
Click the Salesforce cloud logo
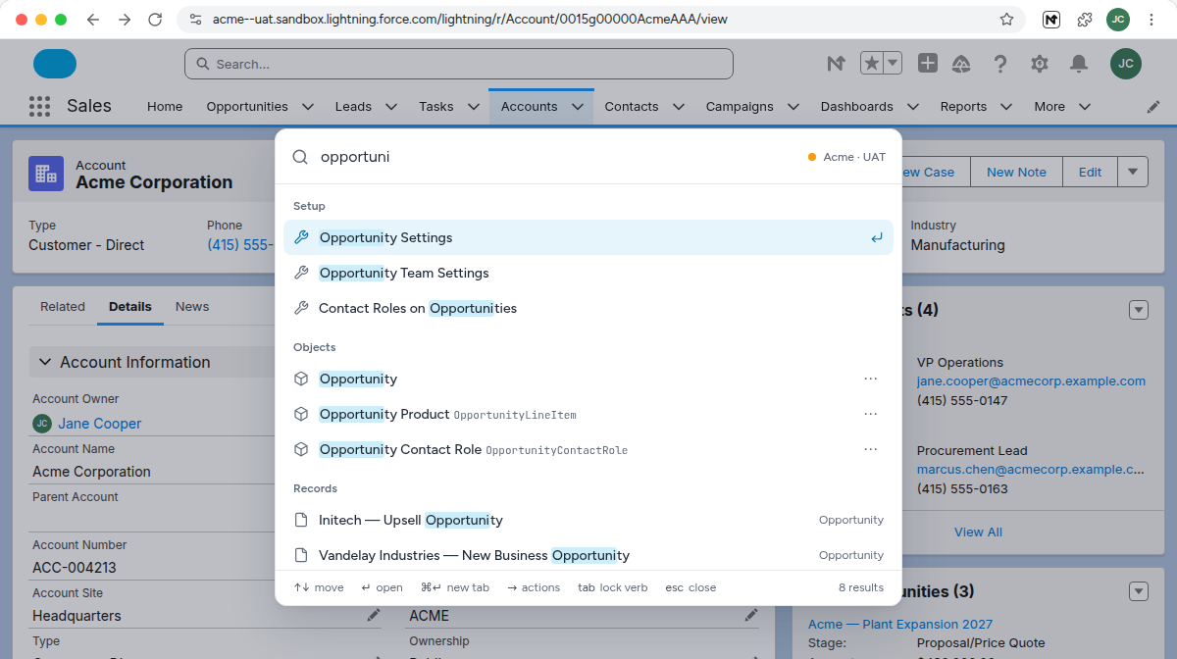click(x=55, y=64)
